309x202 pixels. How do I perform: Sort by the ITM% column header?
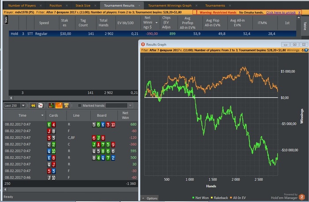tap(262, 23)
